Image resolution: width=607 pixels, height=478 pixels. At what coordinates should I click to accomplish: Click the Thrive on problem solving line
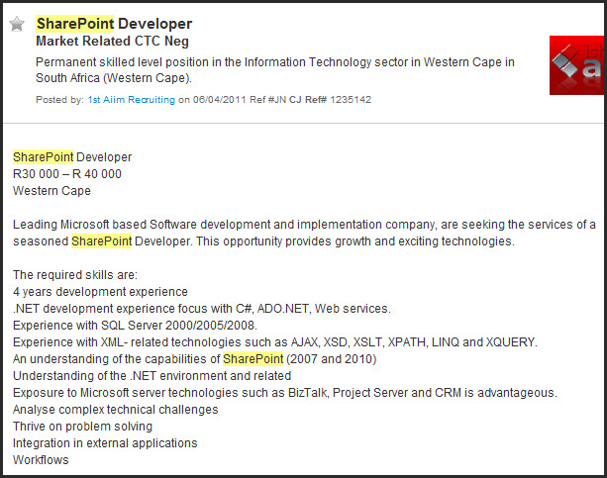(x=82, y=427)
